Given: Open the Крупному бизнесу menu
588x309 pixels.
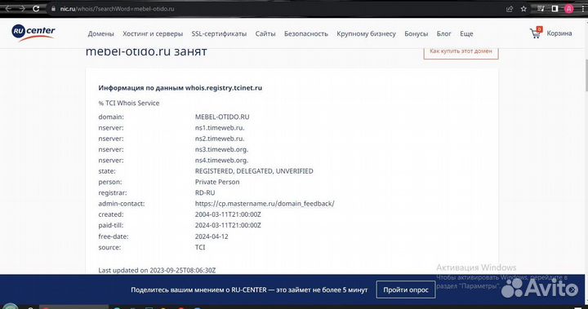Looking at the screenshot, I should coord(366,33).
